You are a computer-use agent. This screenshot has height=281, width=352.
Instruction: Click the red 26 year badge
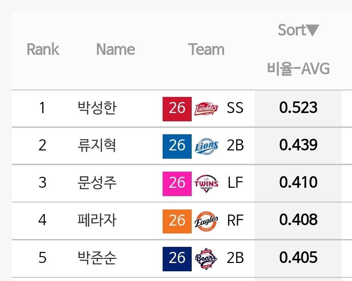pos(177,108)
